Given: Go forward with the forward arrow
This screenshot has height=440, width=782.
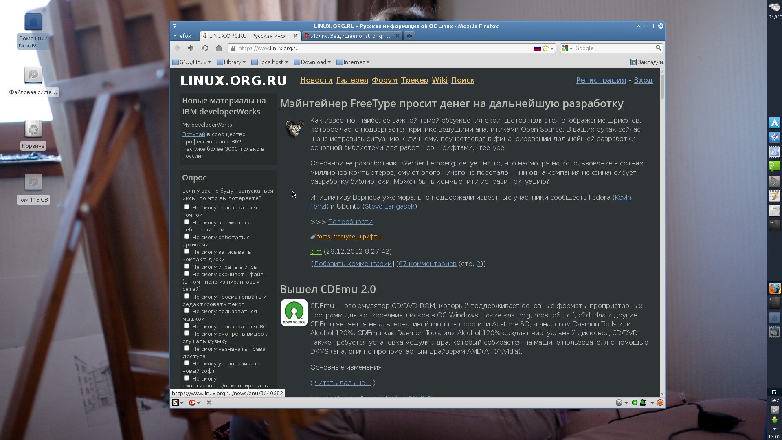Looking at the screenshot, I should [x=191, y=48].
